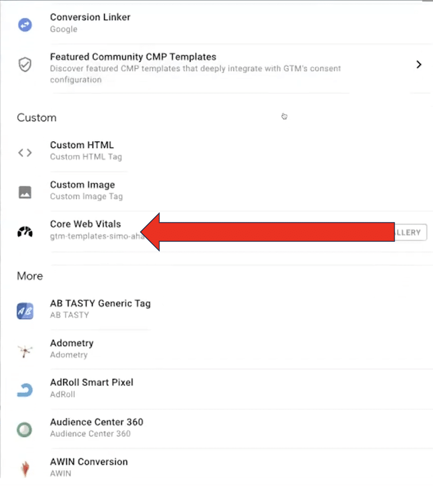The height and width of the screenshot is (486, 433).
Task: Click the Adometry logo icon
Action: (25, 350)
